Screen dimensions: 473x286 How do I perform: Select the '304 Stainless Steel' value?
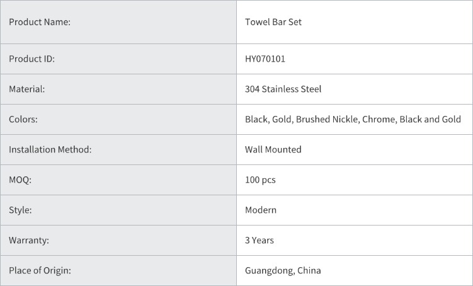coord(283,89)
